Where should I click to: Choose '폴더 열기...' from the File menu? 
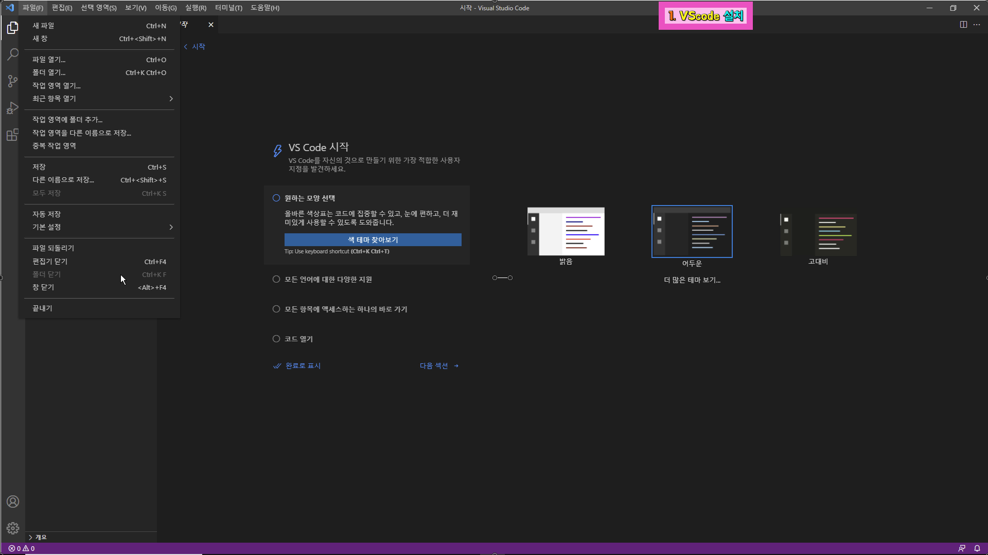[49, 72]
